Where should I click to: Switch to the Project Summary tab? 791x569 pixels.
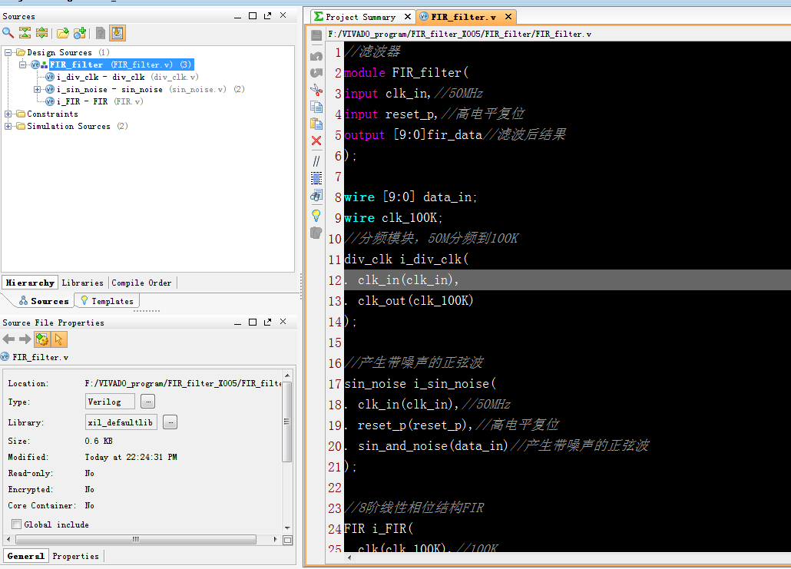click(x=361, y=16)
